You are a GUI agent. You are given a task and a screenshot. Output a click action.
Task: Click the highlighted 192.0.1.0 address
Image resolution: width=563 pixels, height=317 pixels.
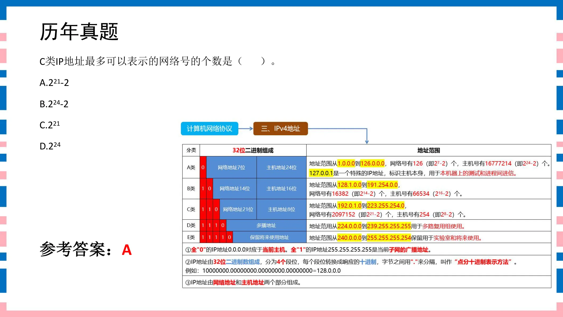pos(349,205)
